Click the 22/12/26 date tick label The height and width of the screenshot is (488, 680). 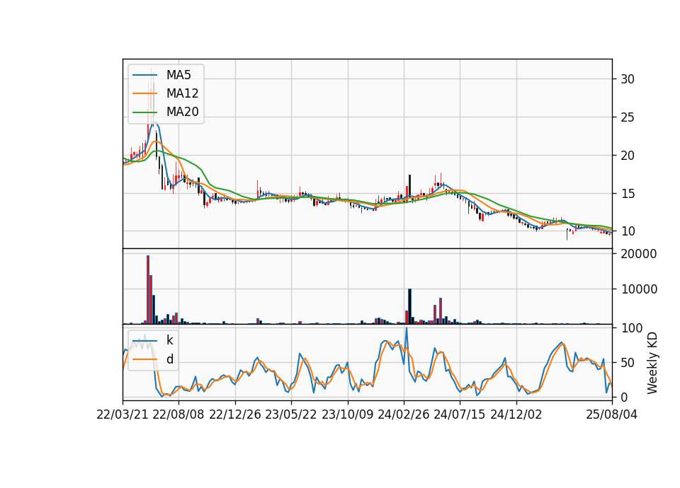coord(235,414)
